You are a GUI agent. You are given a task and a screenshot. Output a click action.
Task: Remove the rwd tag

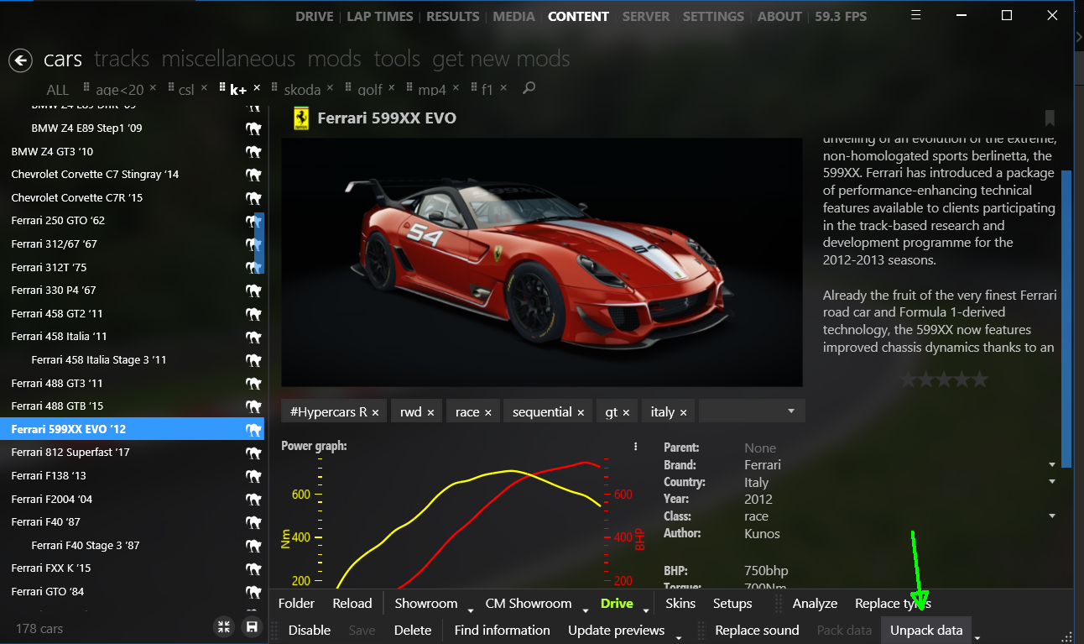click(x=430, y=412)
